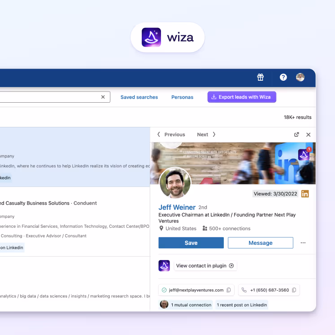Viewport: 335px width, 335px height.
Task: Clear the search field with X
Action: click(x=103, y=97)
